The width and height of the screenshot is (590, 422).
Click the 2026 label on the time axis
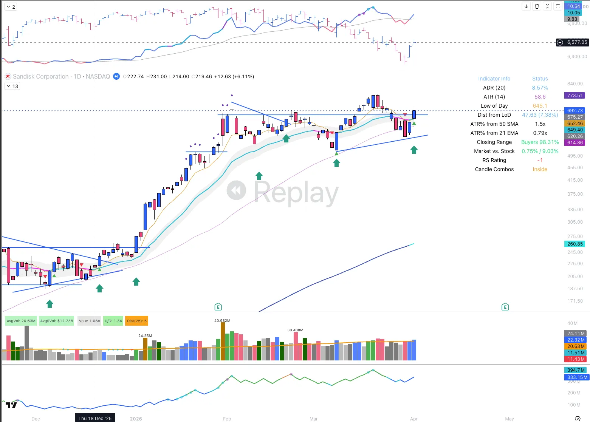point(136,419)
